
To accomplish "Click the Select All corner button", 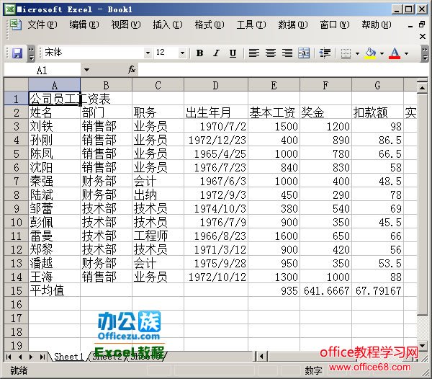I will click(x=17, y=85).
